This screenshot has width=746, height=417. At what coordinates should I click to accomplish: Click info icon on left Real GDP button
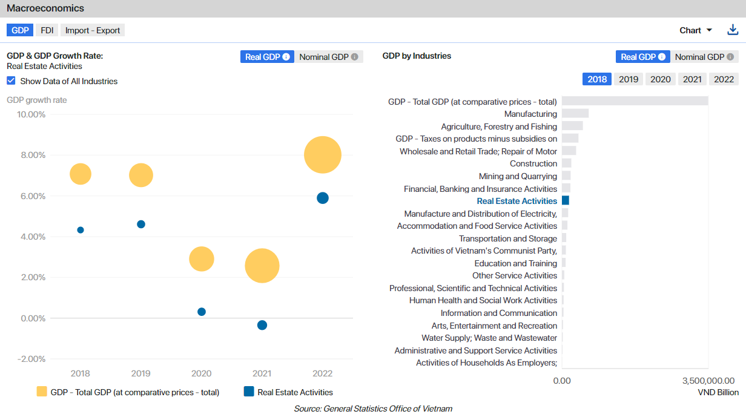(x=286, y=57)
